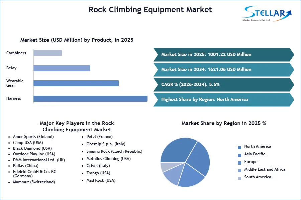Select the CAGR % (2026-2034) banner
The image size is (301, 200).
tap(224, 85)
